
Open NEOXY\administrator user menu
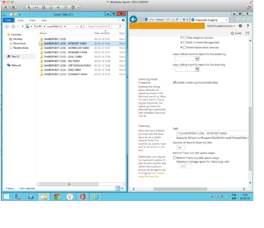221,26
